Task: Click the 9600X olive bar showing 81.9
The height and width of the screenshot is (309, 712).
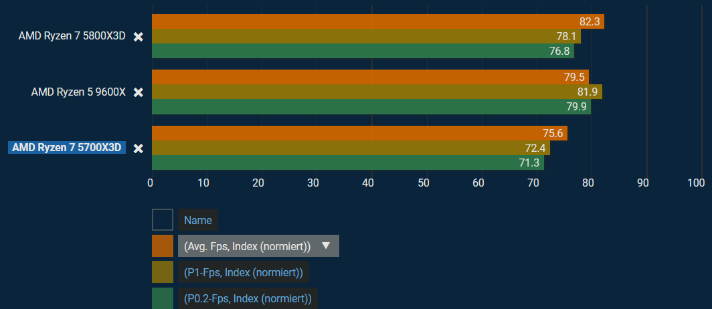Action: [377, 92]
